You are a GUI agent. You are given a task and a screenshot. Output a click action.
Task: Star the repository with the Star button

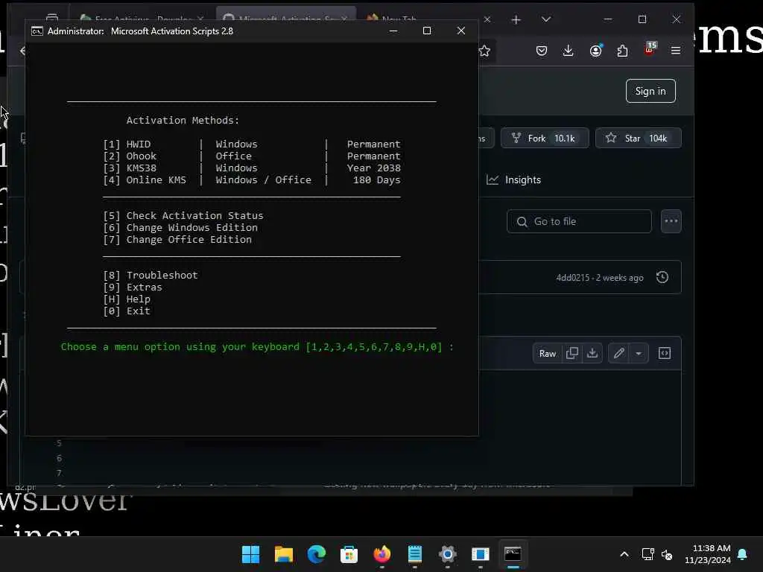coord(638,138)
